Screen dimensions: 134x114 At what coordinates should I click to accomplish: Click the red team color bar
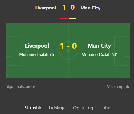(64, 18)
